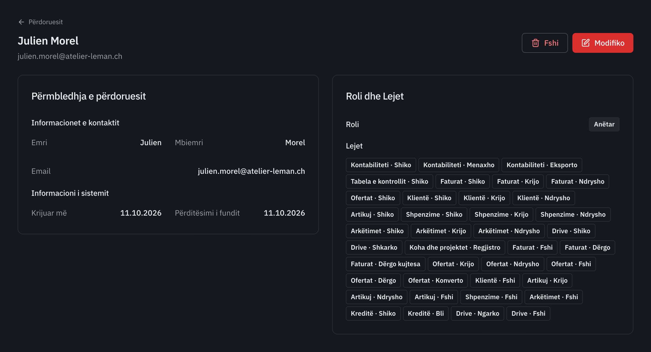Click the Faturat · Shiko permission tag
Viewport: 651px width, 352px height.
pos(462,182)
